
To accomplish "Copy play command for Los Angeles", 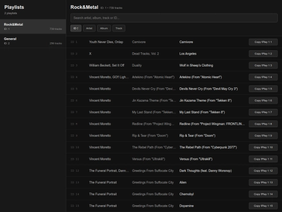I will pos(263,54).
